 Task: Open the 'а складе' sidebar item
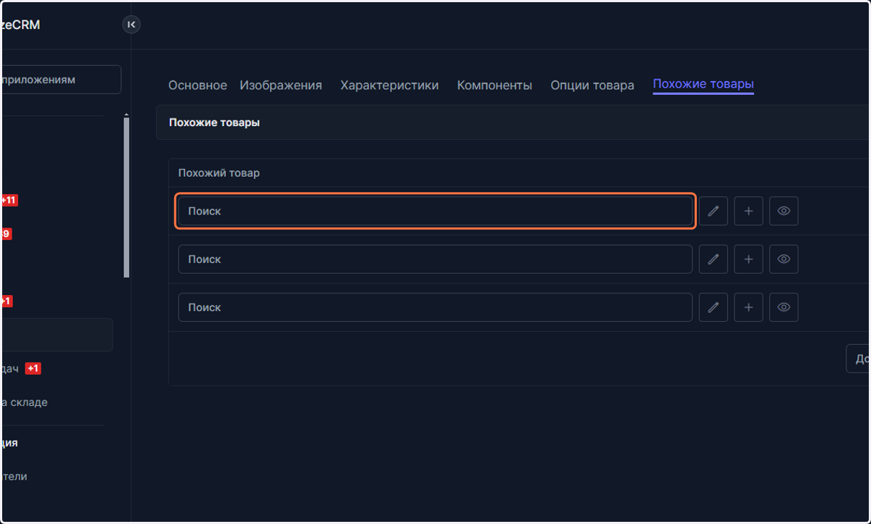click(x=24, y=402)
